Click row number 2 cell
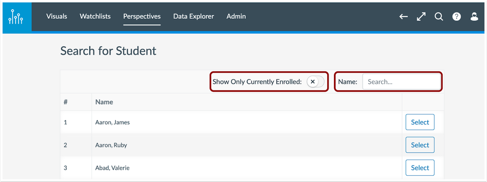Viewport: 487px width, 182px height. pos(76,145)
